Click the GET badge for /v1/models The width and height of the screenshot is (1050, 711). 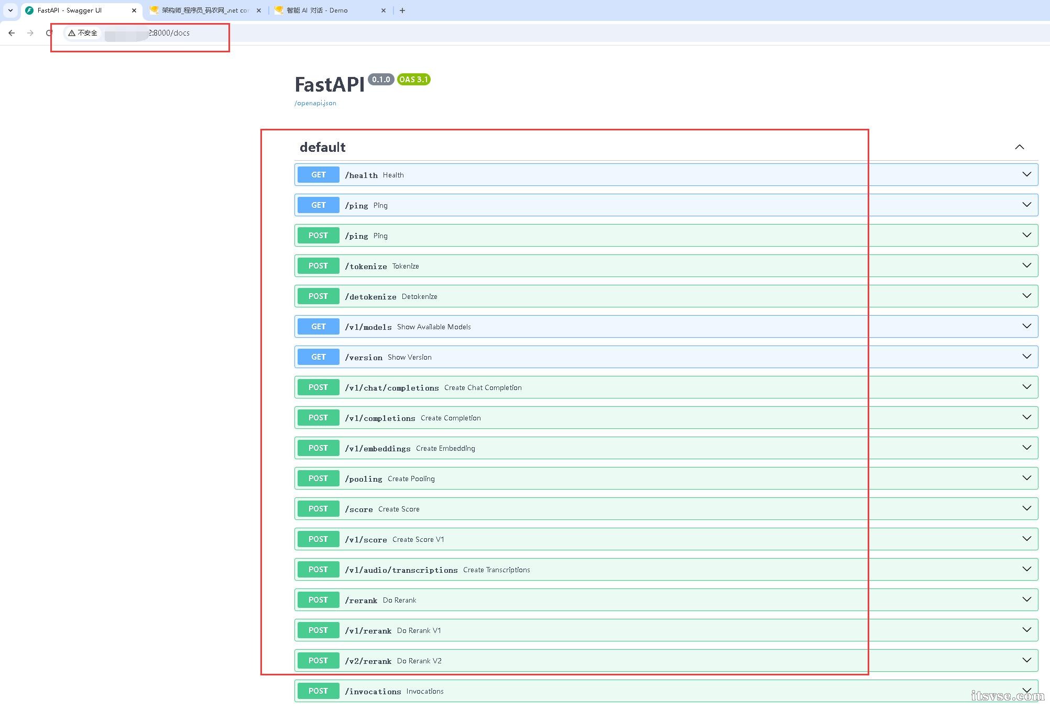pos(319,327)
